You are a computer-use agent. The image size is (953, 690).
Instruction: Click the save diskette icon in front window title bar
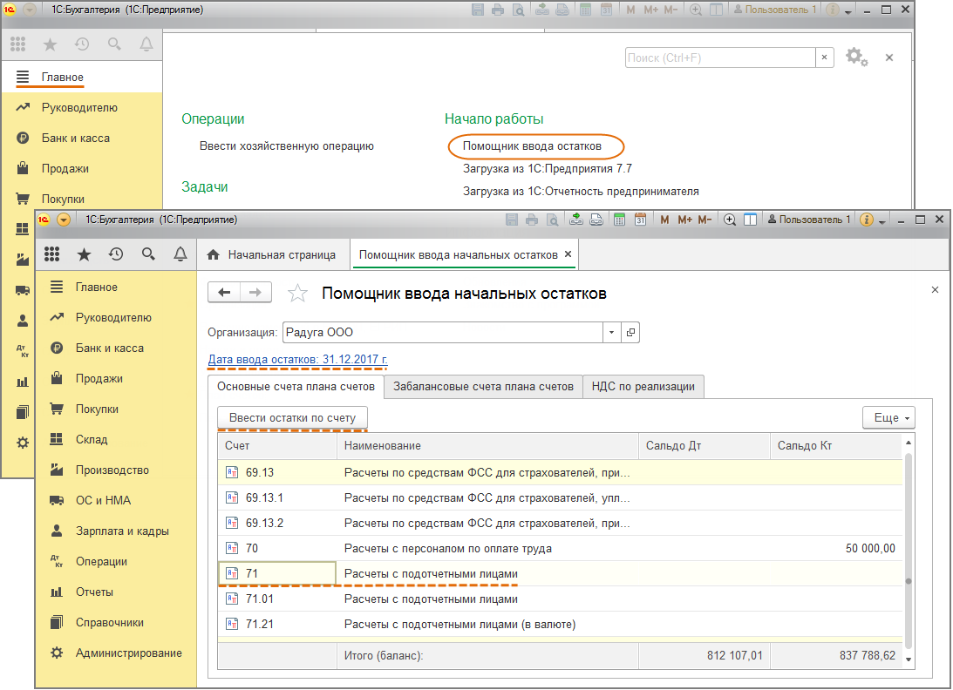512,220
